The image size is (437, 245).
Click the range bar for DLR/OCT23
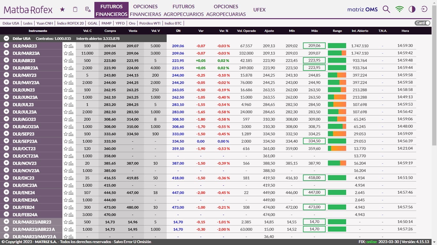coord(337,149)
